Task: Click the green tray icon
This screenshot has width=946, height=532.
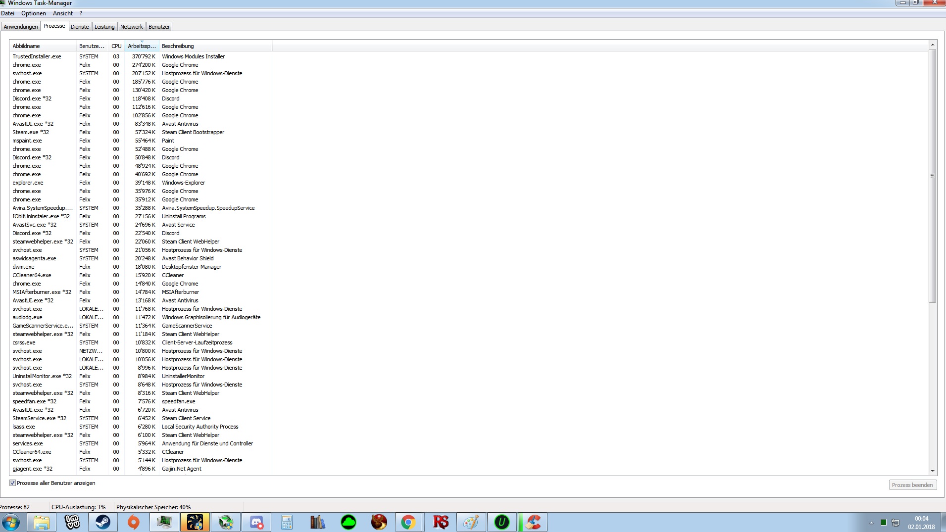Action: tap(884, 523)
